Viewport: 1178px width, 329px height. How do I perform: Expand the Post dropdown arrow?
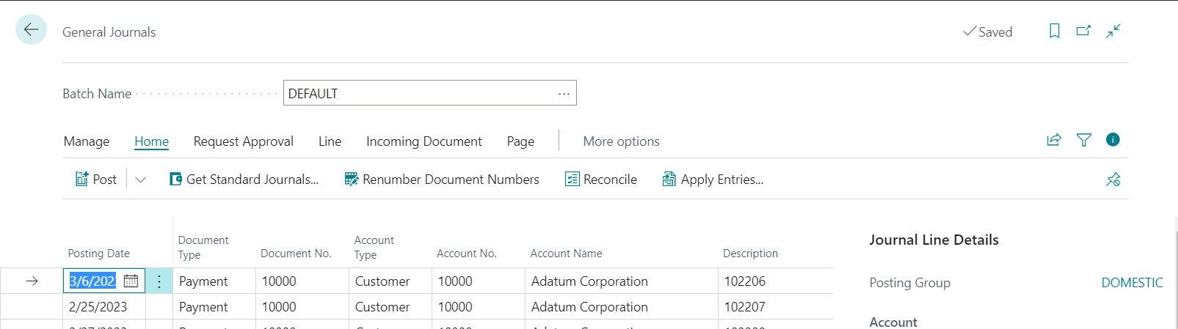click(x=140, y=180)
